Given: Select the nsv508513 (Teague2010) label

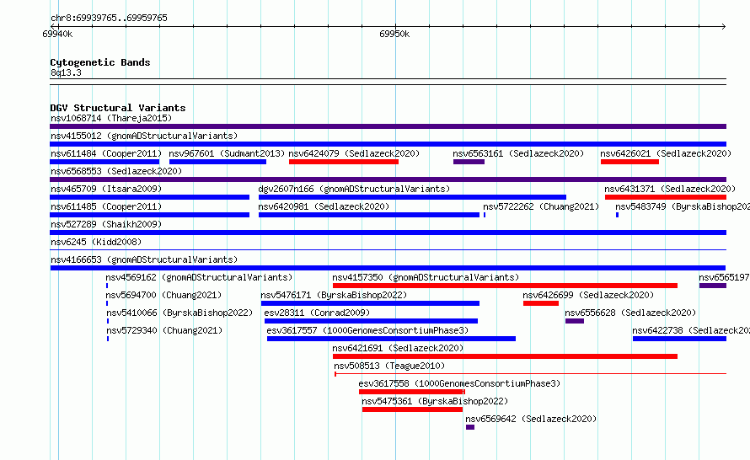Looking at the screenshot, I should pyautogui.click(x=389, y=366).
